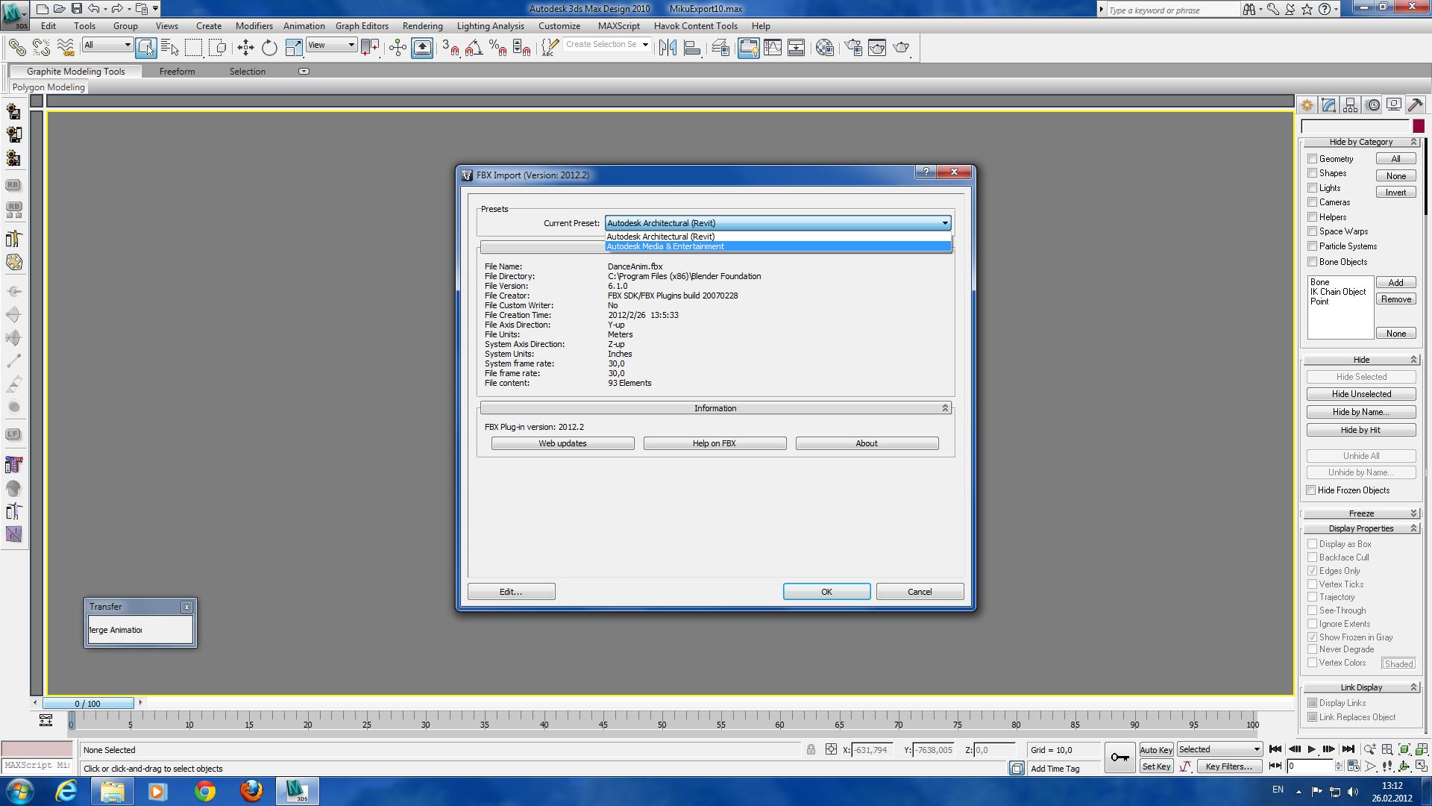Switch to the Selection ribbon tab
This screenshot has height=806, width=1432.
[x=247, y=72]
